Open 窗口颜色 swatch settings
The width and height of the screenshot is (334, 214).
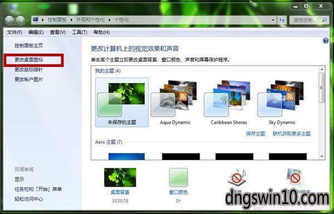[x=179, y=177]
